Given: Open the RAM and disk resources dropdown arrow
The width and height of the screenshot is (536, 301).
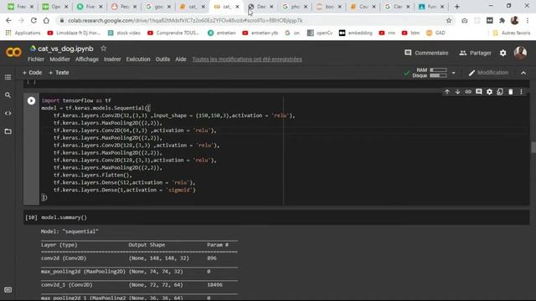Looking at the screenshot, I should tap(454, 73).
